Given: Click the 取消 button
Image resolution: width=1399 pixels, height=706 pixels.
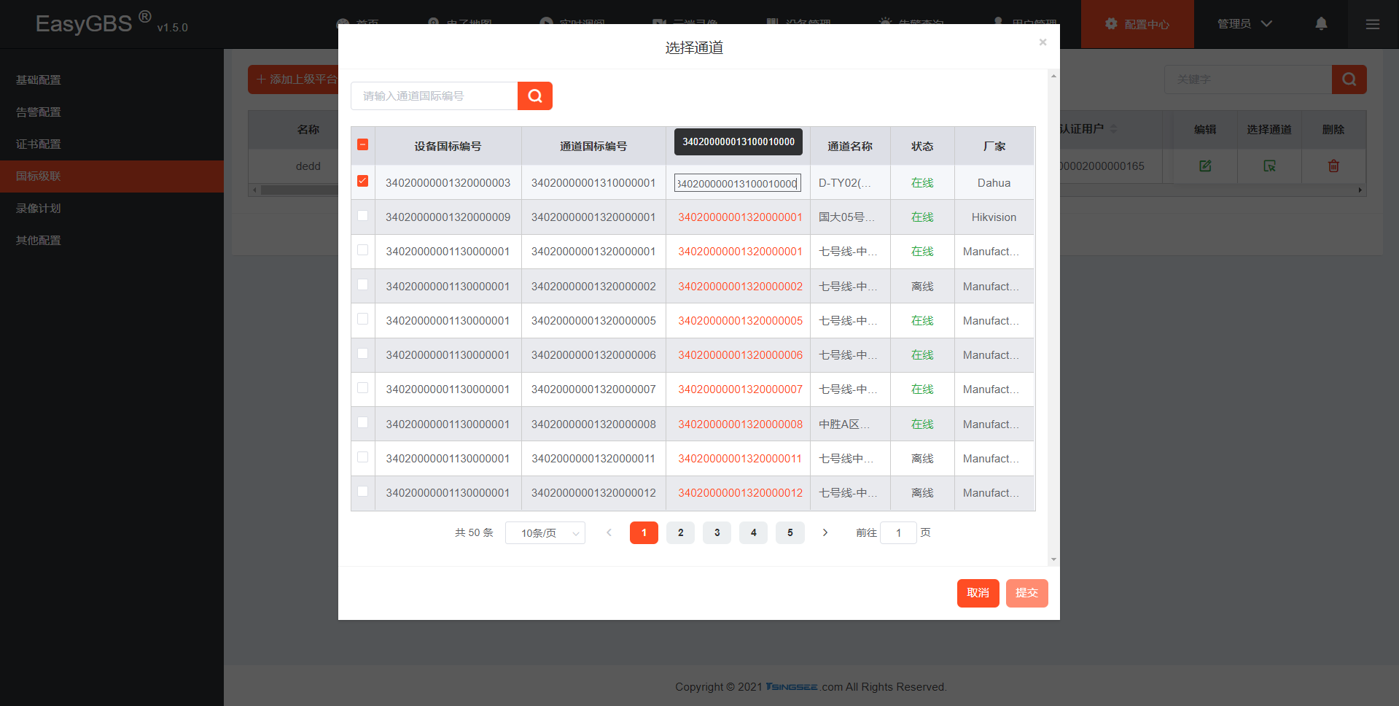Looking at the screenshot, I should pyautogui.click(x=978, y=593).
